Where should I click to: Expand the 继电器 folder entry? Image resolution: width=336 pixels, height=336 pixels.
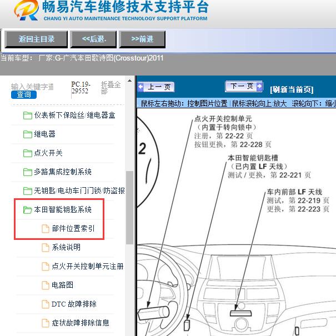[44, 134]
